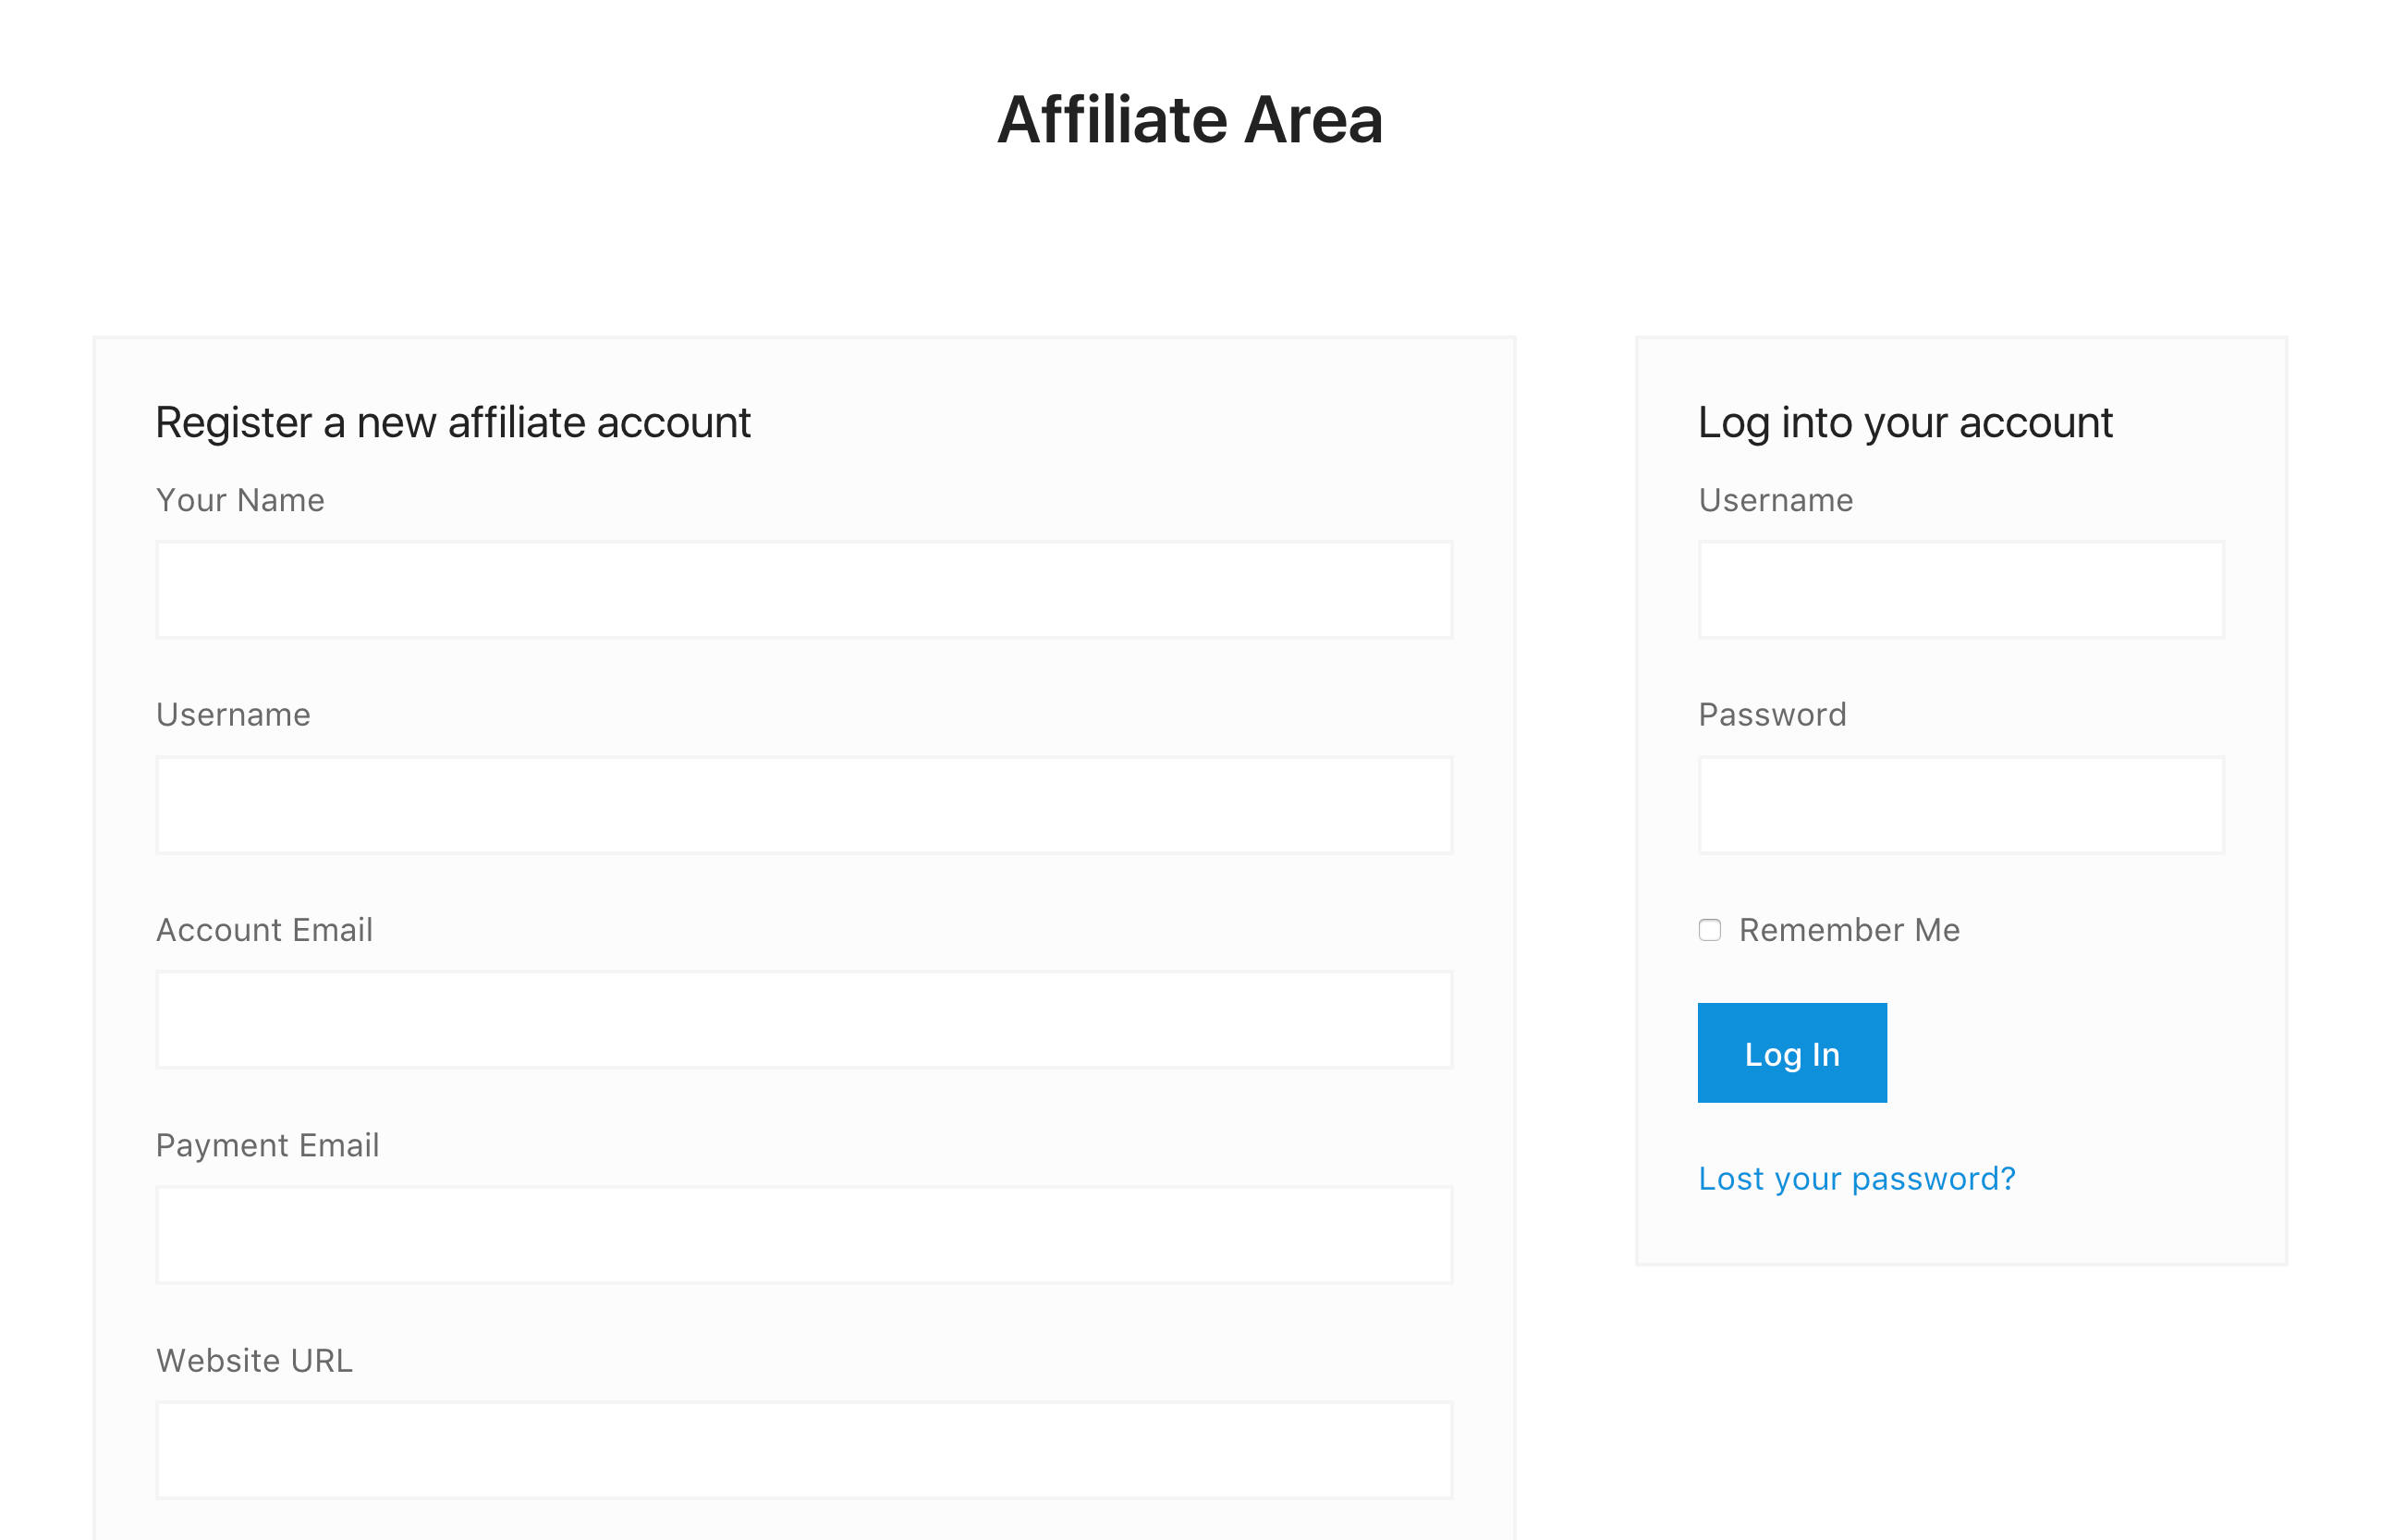Click the Password input field
This screenshot has width=2381, height=1540.
click(x=1960, y=805)
